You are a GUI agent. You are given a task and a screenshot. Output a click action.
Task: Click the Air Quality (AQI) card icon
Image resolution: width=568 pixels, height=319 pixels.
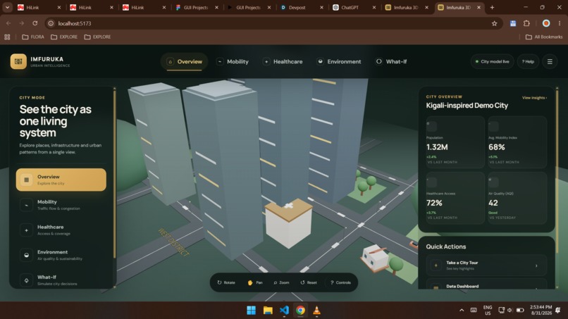pos(493,182)
